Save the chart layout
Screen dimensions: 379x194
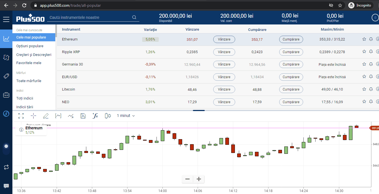click(83, 116)
